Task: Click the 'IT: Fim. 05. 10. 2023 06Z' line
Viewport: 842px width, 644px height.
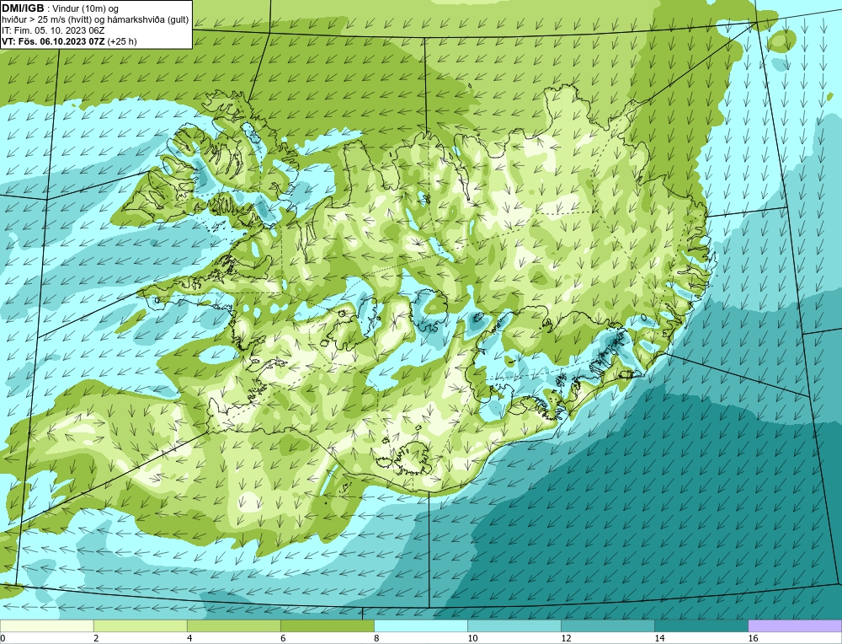Action: click(x=51, y=30)
